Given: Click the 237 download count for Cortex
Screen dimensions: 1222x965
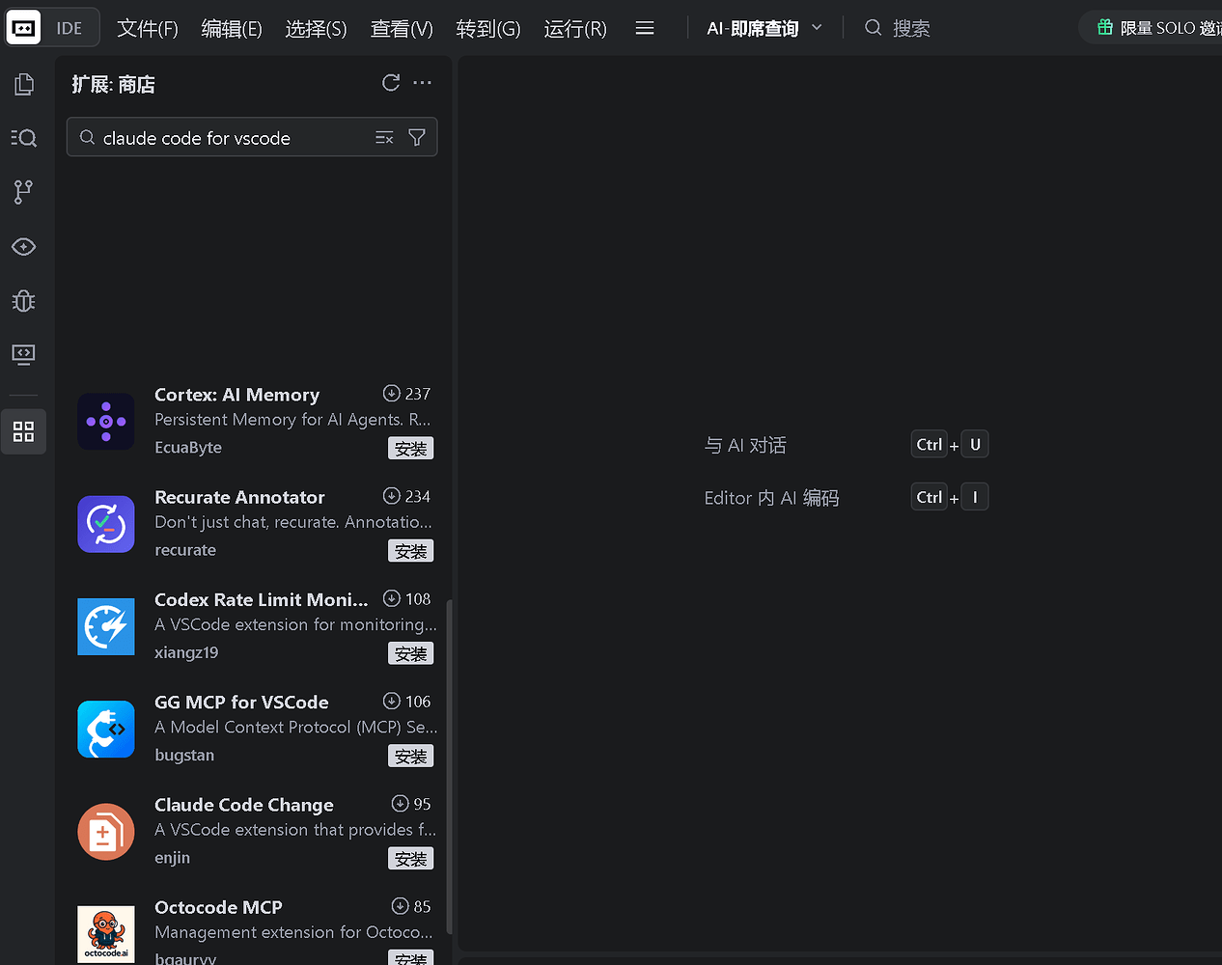Looking at the screenshot, I should (x=418, y=394).
